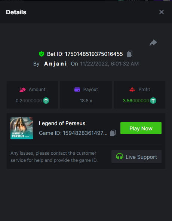Click the Legend of Perseus title
The height and width of the screenshot is (221, 172).
(62, 123)
